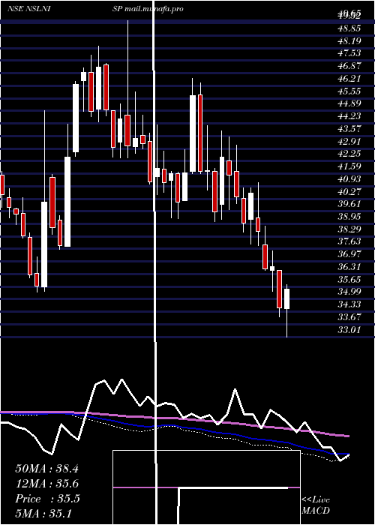Viewport: 375px width, 525px height.
Task: Click the 37.63 price axis label
Action: [349, 241]
